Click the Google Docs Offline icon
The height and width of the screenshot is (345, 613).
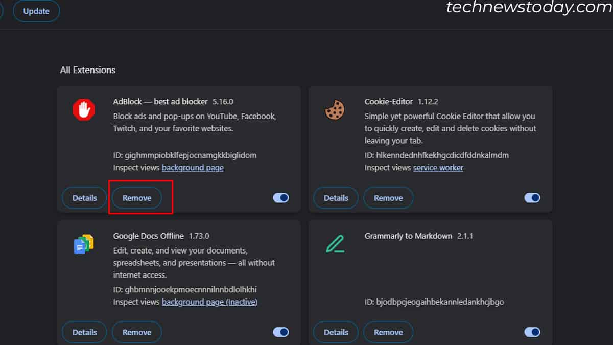click(83, 244)
